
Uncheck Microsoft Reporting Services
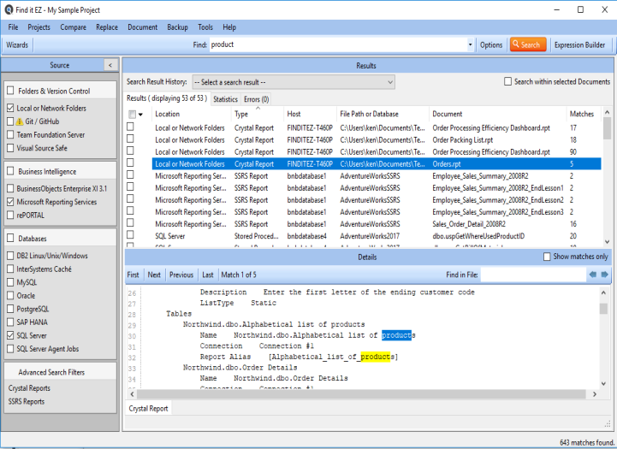coord(10,202)
